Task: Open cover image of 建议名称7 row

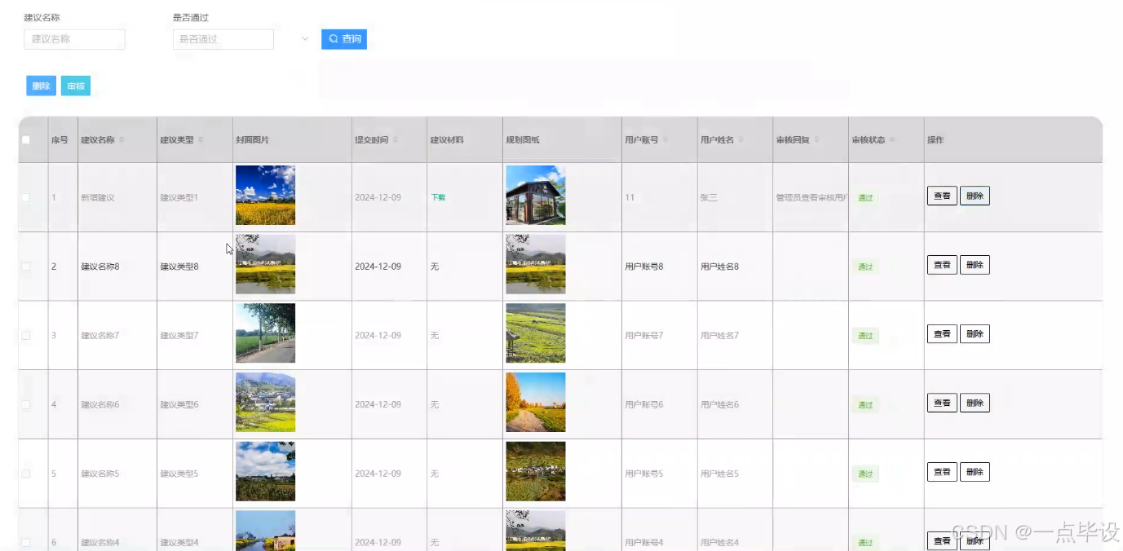Action: coord(265,333)
